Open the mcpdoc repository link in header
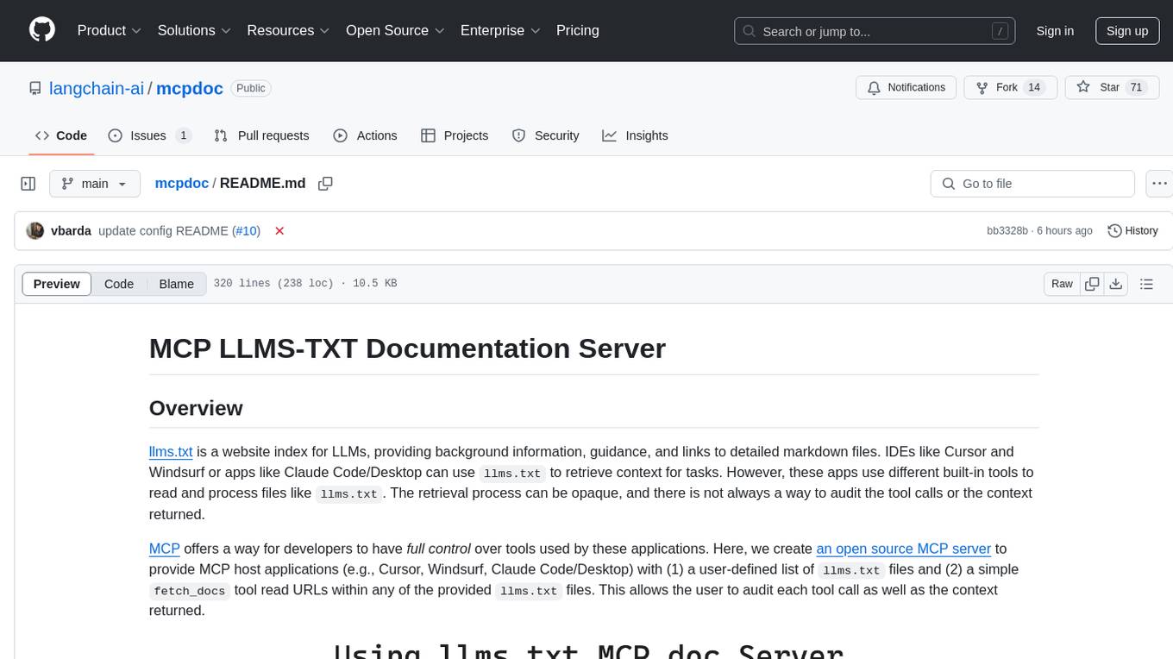This screenshot has height=659, width=1173. [x=190, y=88]
